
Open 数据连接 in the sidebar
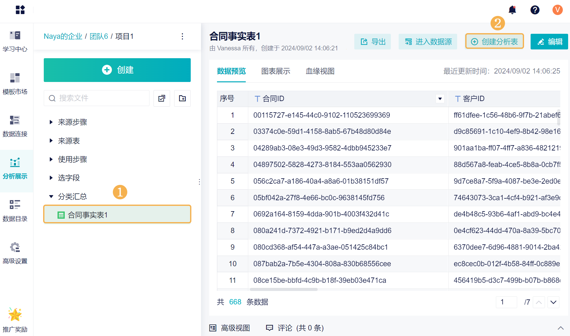(x=15, y=126)
